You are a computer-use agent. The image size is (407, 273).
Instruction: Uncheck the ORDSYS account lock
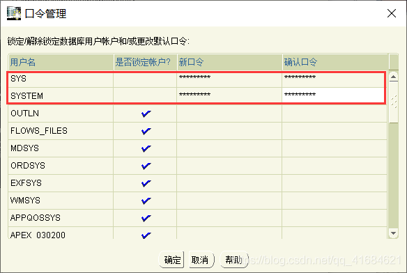pos(146,166)
